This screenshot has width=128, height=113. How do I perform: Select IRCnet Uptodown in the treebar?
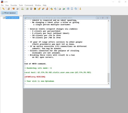(x=12, y=18)
